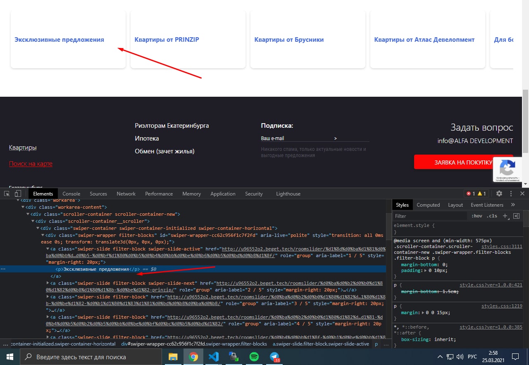Viewport: 529px width, 365px height.
Task: Open styles.css:3111 source link
Action: (x=502, y=246)
